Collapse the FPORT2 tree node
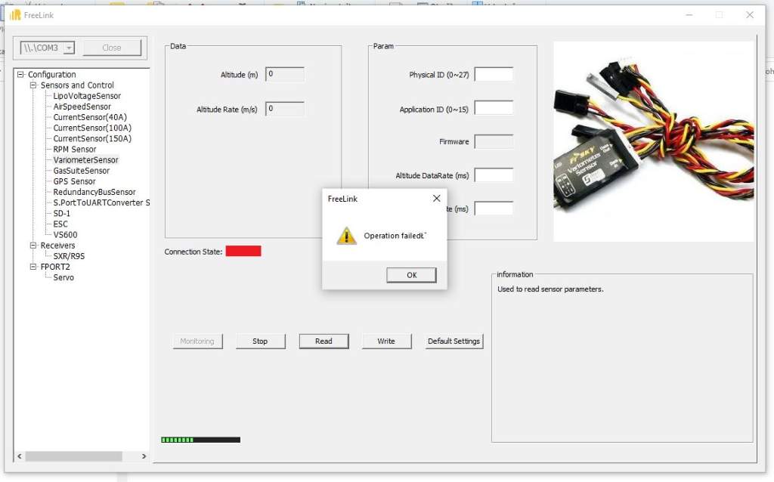 (x=33, y=267)
